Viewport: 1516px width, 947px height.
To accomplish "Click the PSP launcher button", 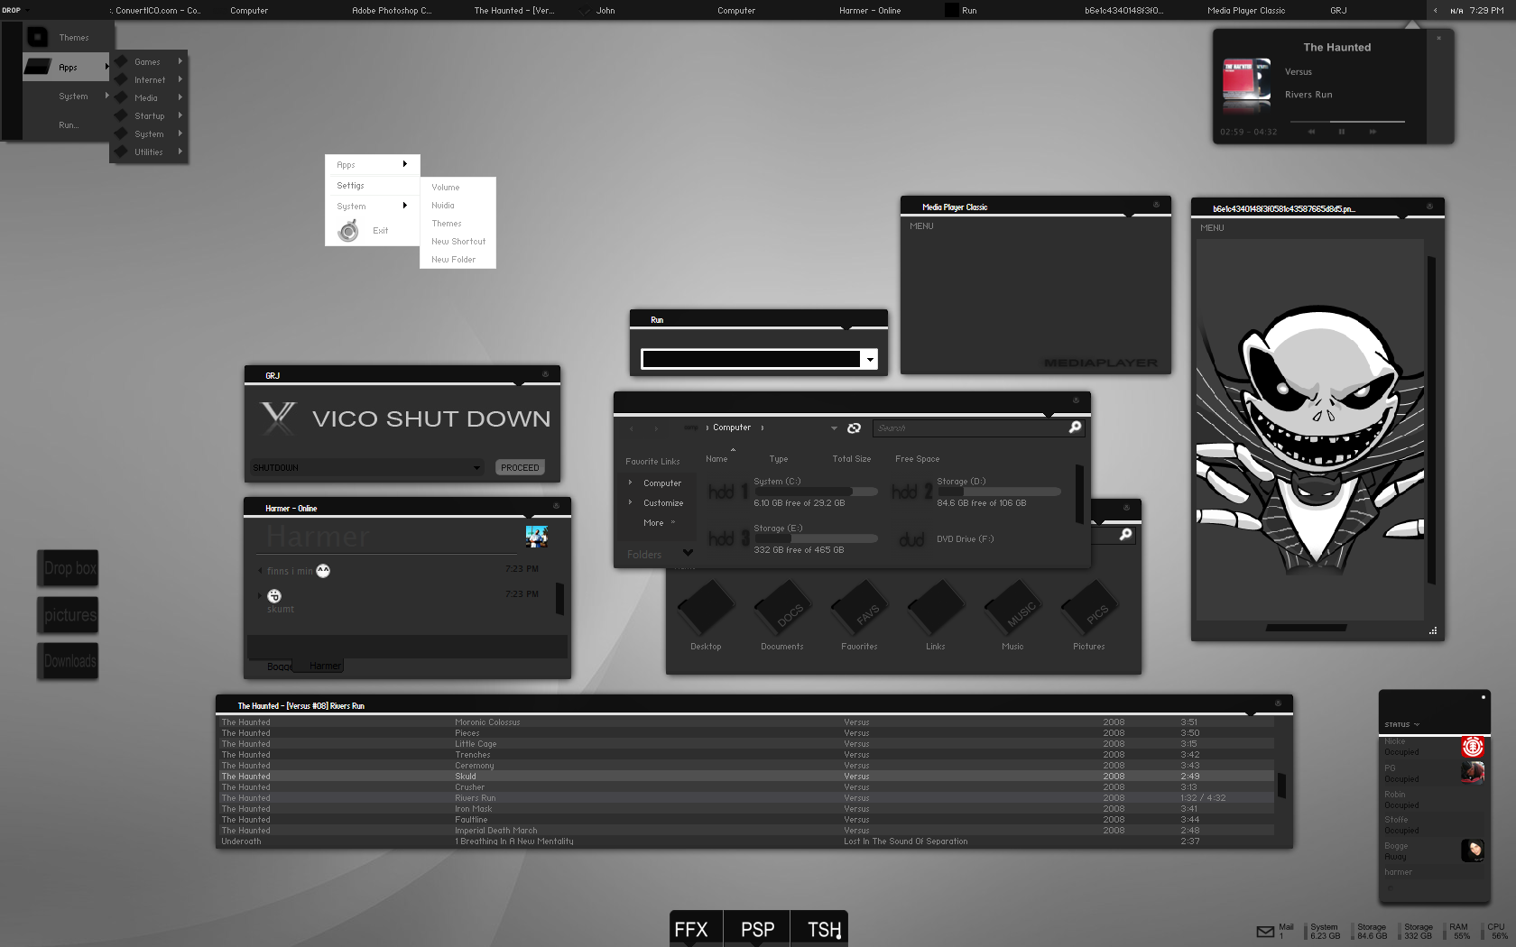I will click(x=757, y=929).
